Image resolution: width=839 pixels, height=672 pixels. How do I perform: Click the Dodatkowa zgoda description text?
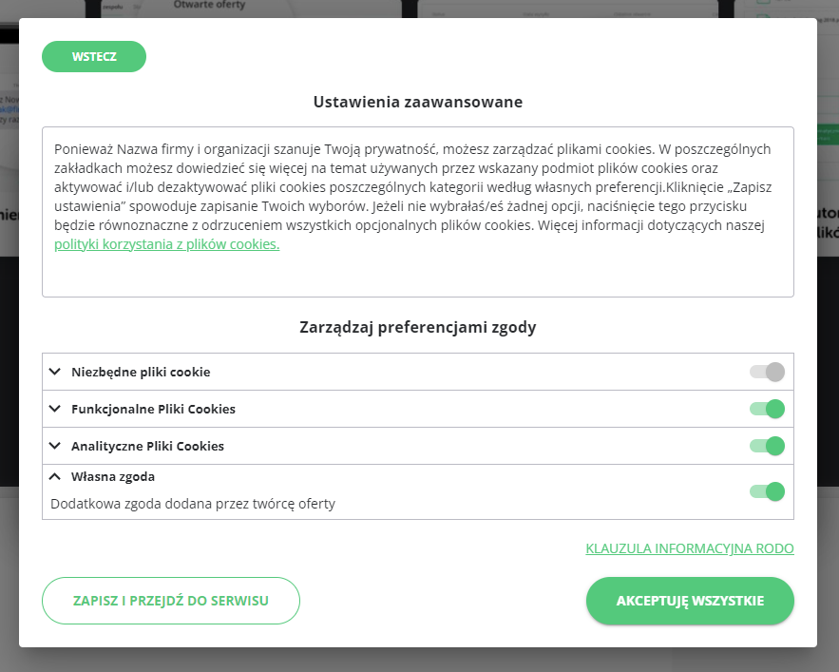pos(193,504)
